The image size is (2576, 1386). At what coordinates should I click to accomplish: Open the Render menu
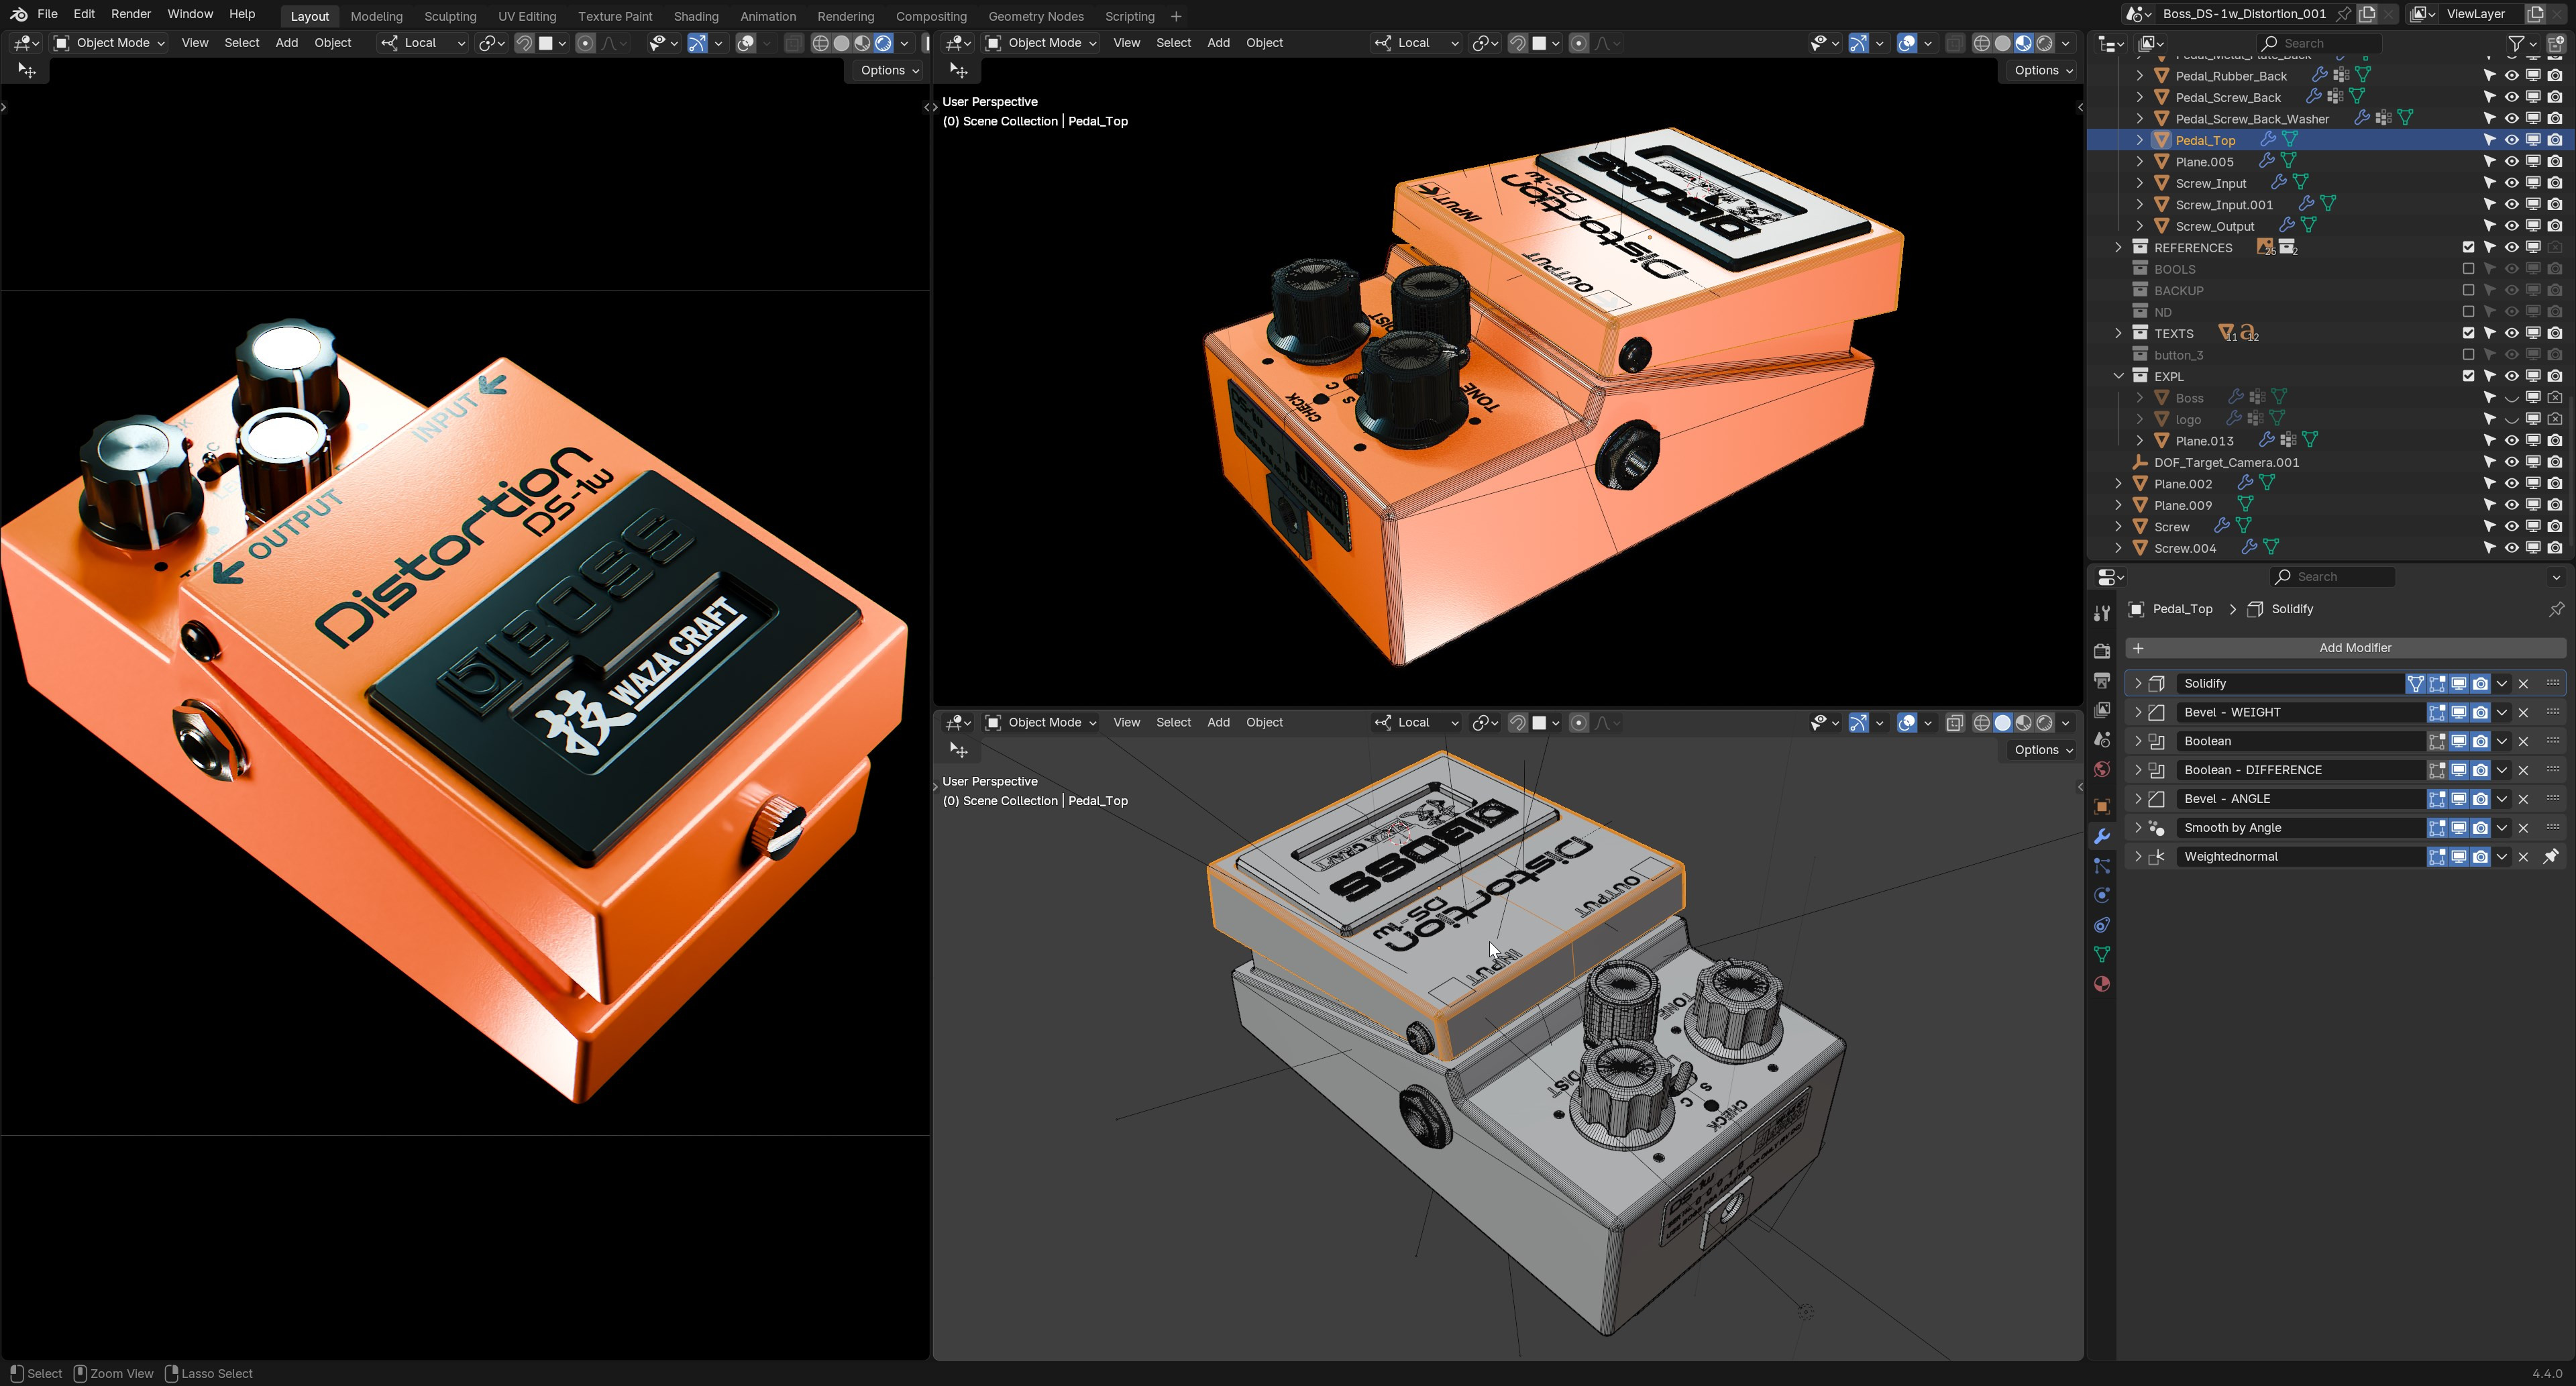pyautogui.click(x=131, y=14)
